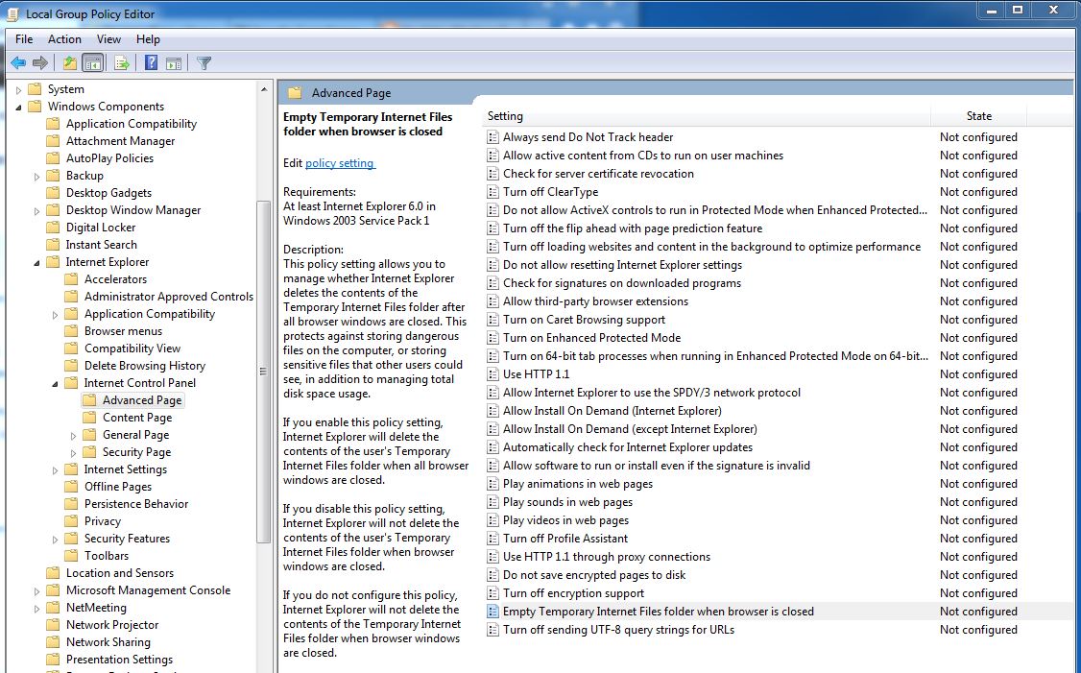Select 'Use HTTP 1.1 through proxy connections'
1081x673 pixels.
pos(607,557)
